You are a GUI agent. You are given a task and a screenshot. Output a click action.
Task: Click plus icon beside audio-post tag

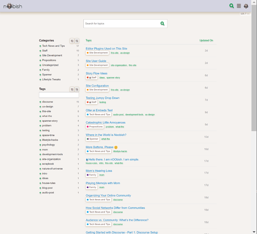coord(40,193)
